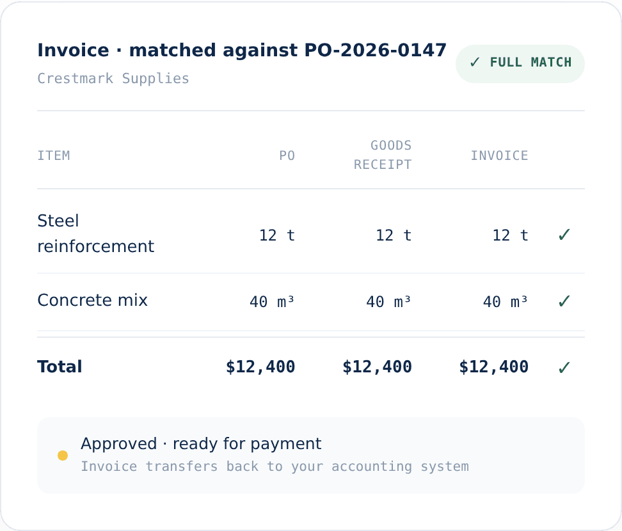
Task: Click the goods receipt quantity 12 t
Action: [394, 235]
